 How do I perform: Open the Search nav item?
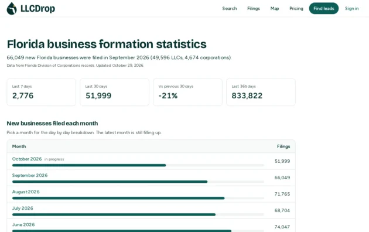click(230, 8)
